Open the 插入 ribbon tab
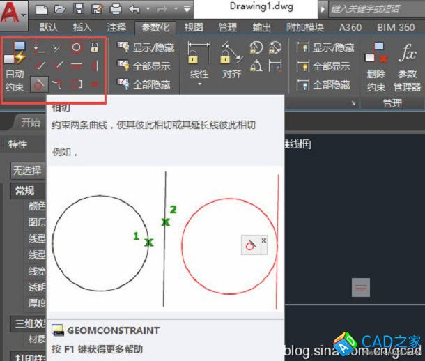Image resolution: width=425 pixels, height=361 pixels. [82, 27]
